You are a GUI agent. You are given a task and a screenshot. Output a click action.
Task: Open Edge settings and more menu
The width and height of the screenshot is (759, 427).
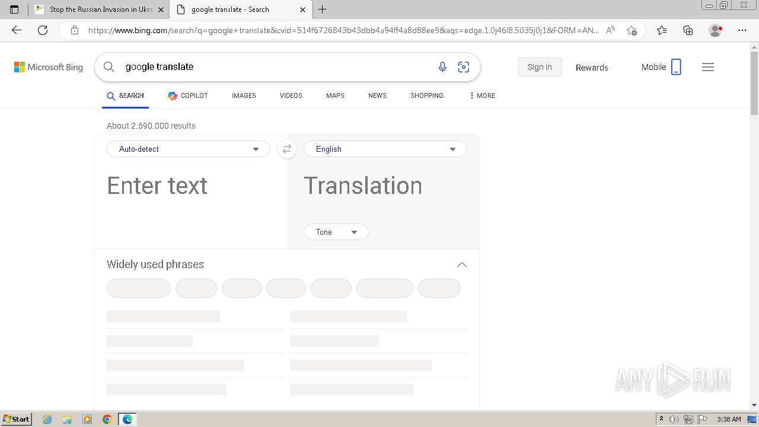pyautogui.click(x=742, y=30)
